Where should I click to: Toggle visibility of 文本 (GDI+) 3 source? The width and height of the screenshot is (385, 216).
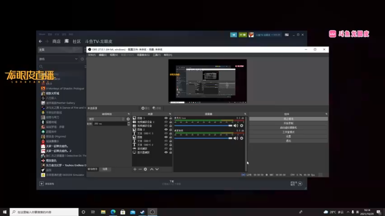click(x=166, y=133)
